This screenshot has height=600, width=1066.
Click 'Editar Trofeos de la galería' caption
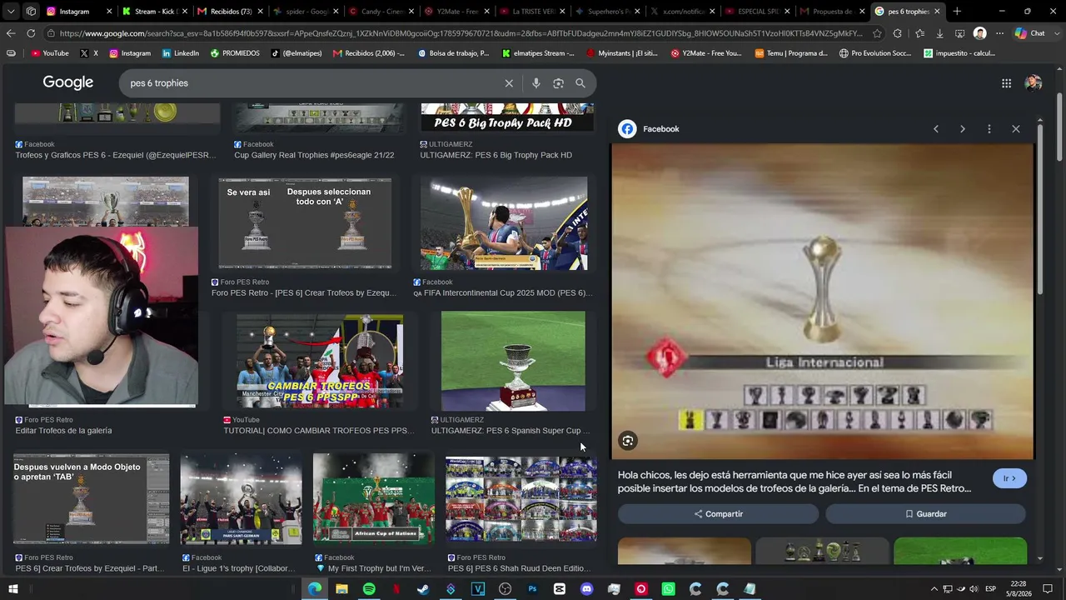point(63,431)
